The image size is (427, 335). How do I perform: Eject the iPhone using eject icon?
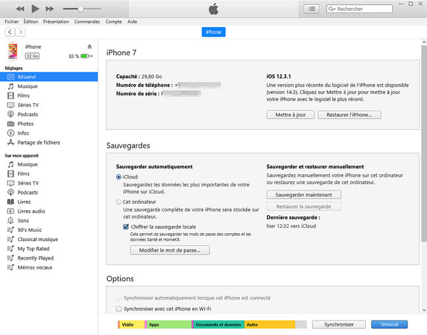click(x=90, y=46)
